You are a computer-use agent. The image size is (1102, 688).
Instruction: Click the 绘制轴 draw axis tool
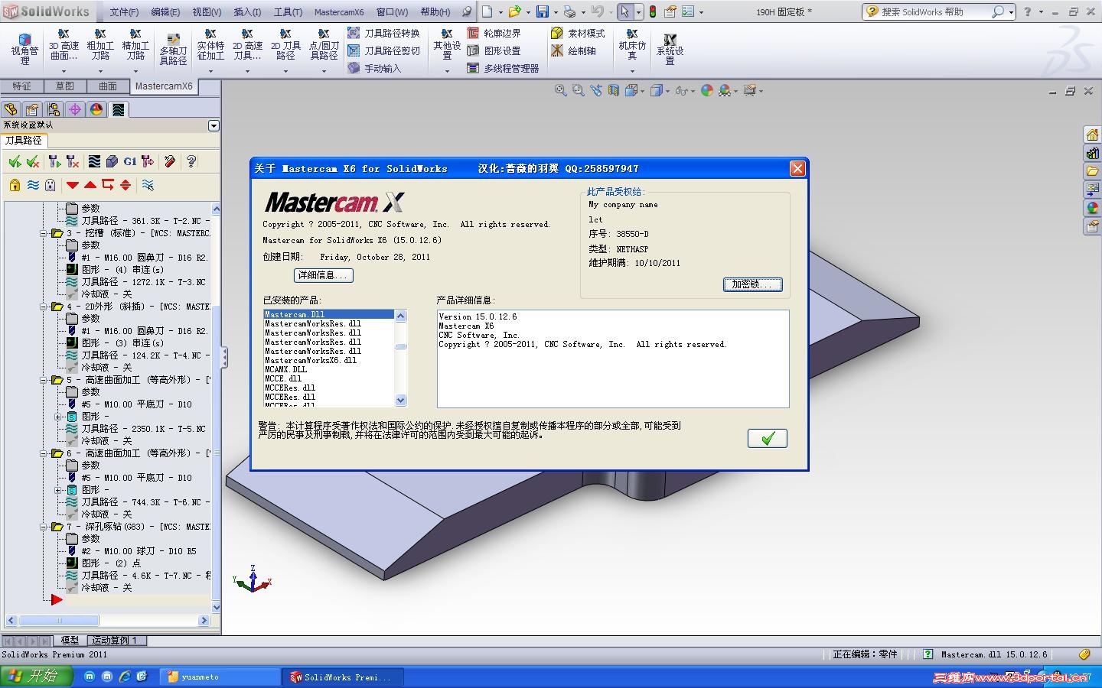[573, 50]
